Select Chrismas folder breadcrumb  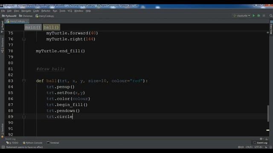tap(26, 16)
